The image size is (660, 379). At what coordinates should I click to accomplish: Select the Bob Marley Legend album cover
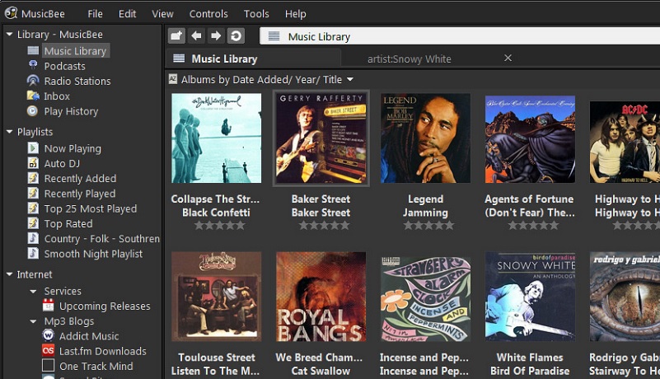(425, 138)
